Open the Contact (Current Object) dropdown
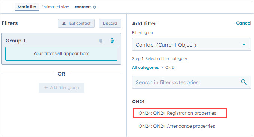254x137 pixels. (x=192, y=44)
